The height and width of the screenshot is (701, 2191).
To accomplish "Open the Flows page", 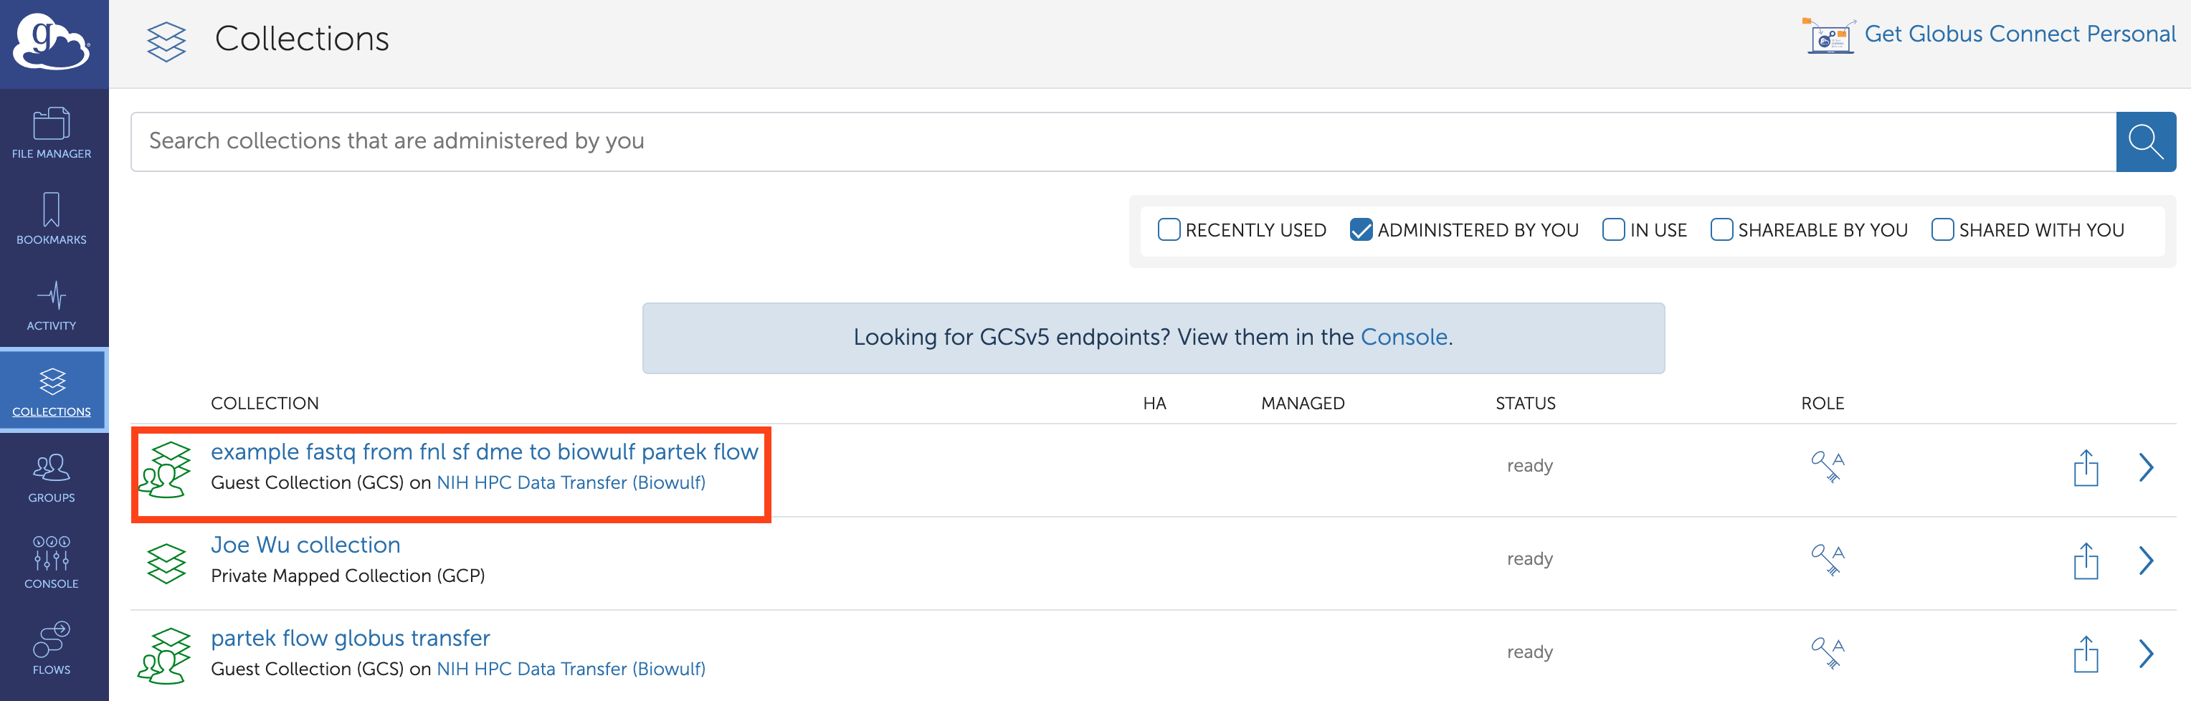I will [52, 648].
